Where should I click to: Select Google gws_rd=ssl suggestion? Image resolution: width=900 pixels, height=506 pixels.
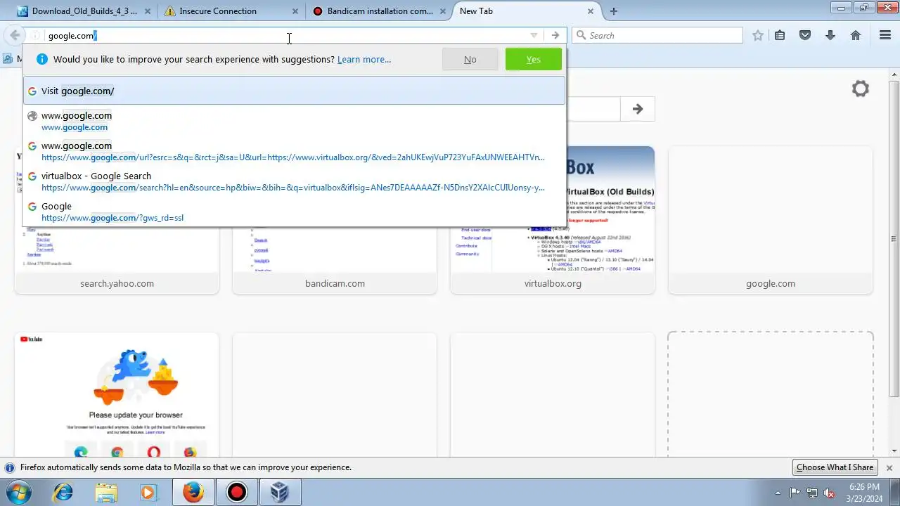[x=294, y=212]
